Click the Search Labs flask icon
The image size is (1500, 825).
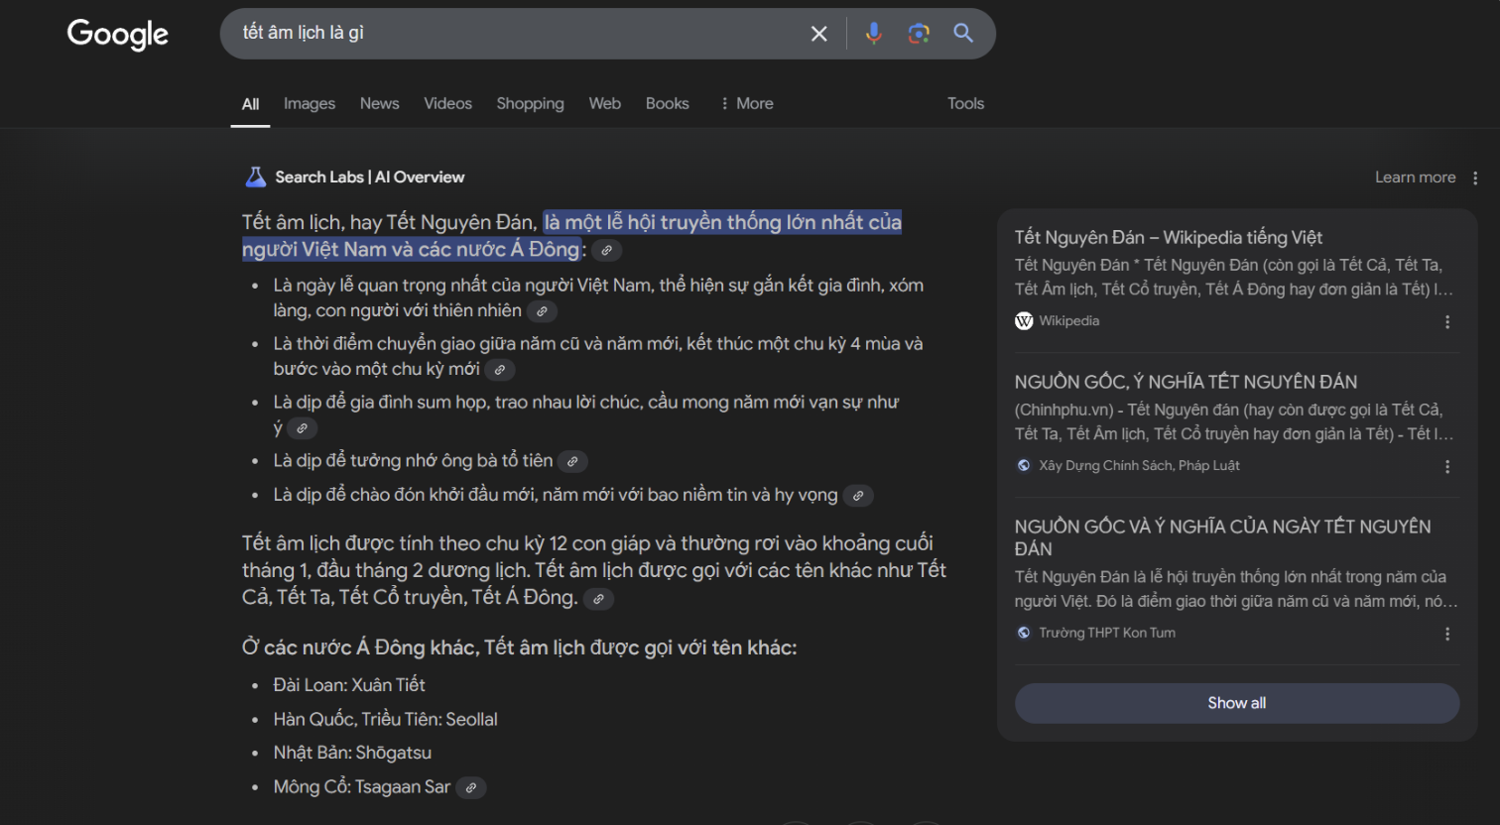click(x=256, y=177)
